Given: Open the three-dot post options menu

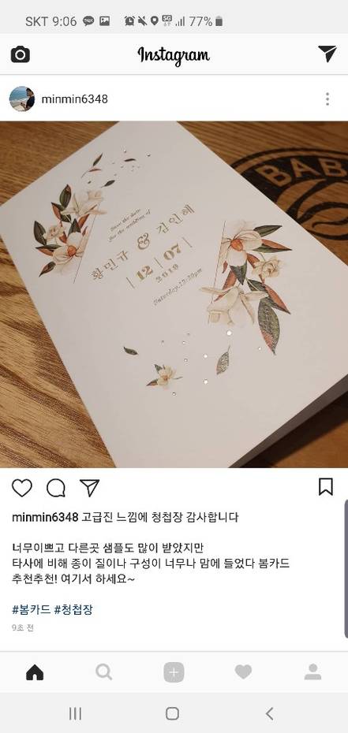Looking at the screenshot, I should (x=327, y=99).
